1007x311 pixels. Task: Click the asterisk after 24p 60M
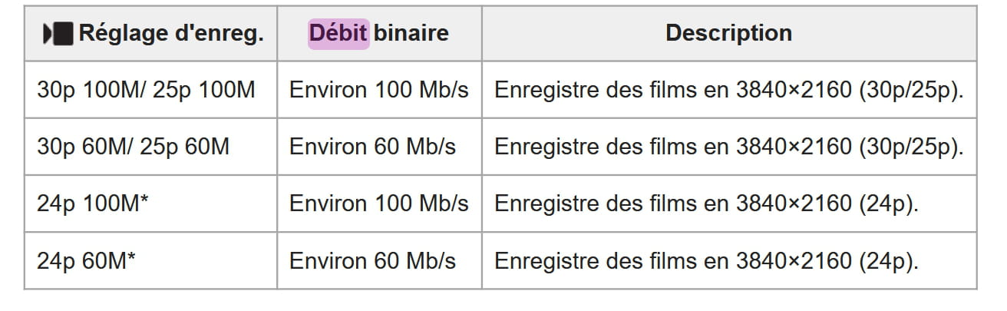(130, 256)
